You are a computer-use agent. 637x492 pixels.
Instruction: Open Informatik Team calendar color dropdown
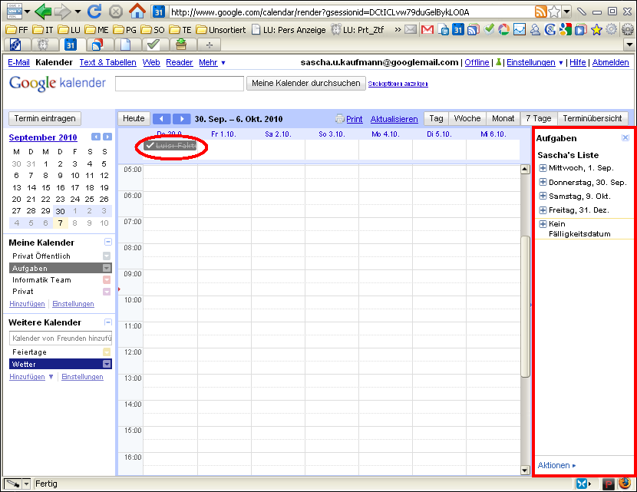pyautogui.click(x=107, y=279)
